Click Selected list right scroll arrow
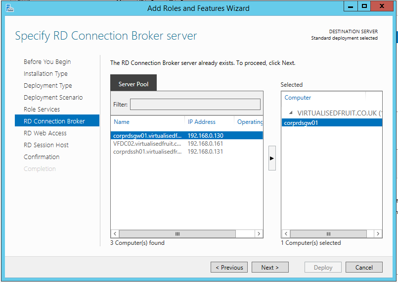Screen dimensions: 398x283 [x=378, y=233]
